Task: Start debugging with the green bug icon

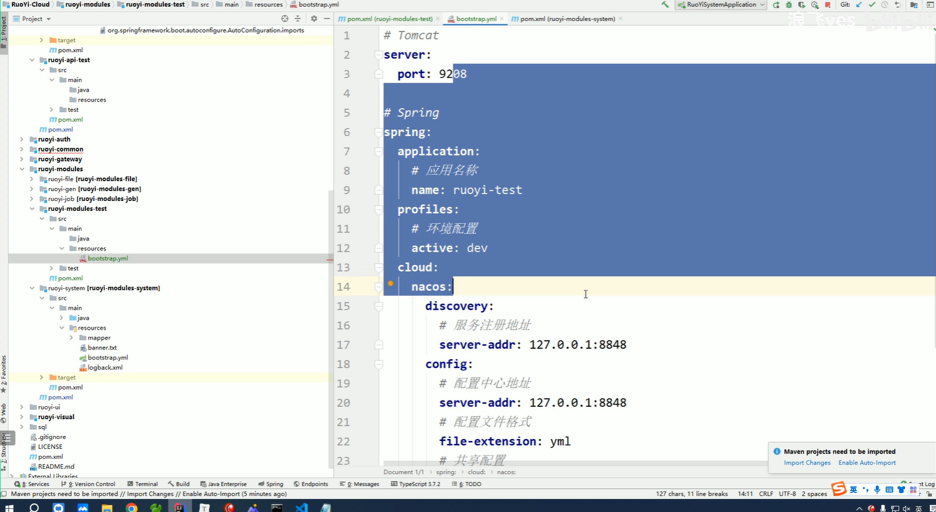Action: coord(789,4)
